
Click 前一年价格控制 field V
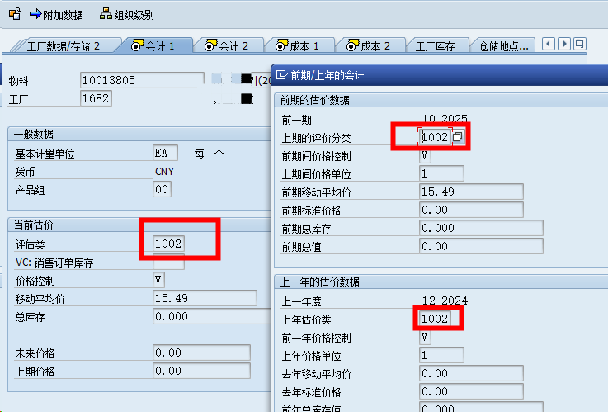pyautogui.click(x=425, y=337)
